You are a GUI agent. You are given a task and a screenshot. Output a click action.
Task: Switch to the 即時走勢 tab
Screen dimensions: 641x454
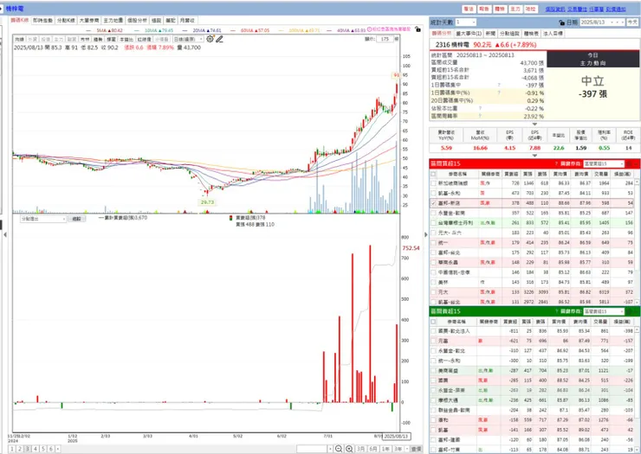(43, 21)
